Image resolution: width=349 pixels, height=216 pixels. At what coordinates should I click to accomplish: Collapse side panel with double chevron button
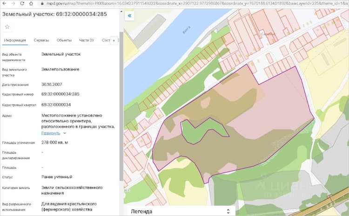point(129,15)
